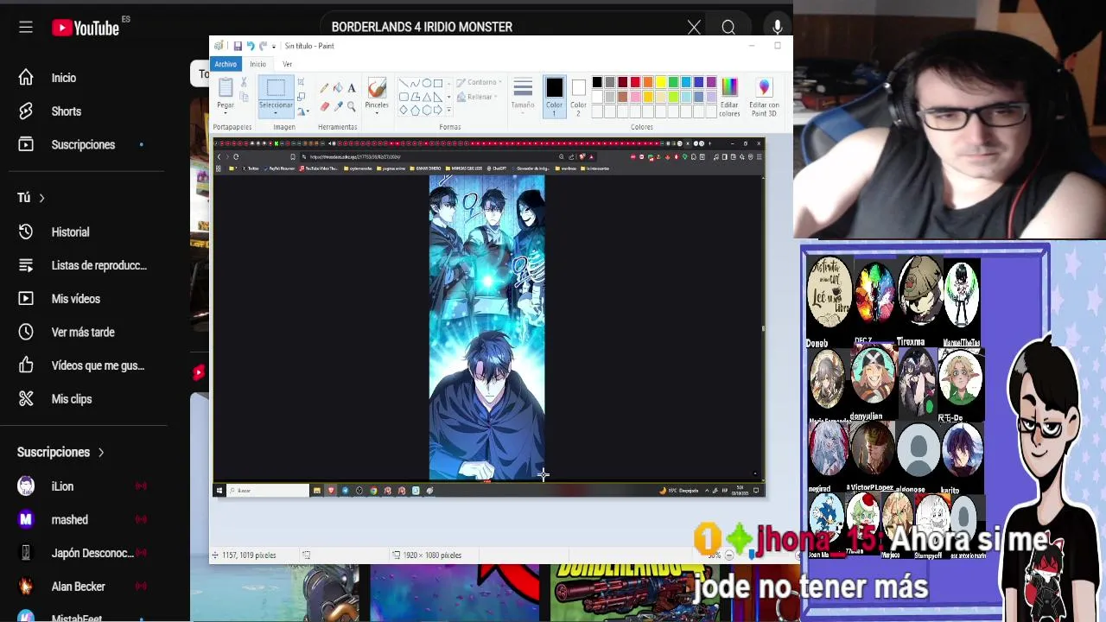This screenshot has height=622, width=1106.
Task: Activate the Color 1 foreground selector
Action: pos(555,97)
